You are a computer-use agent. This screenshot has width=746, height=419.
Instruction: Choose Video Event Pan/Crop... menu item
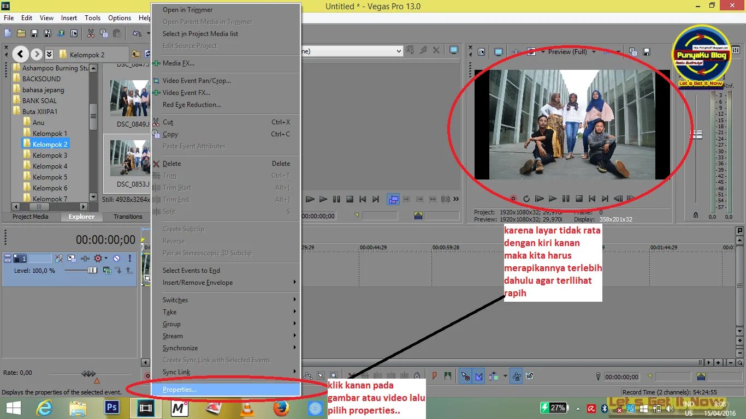coord(226,81)
